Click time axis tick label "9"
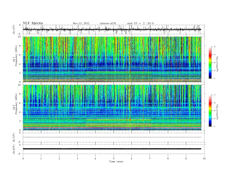This screenshot has width=230, height=178. tap(186, 159)
